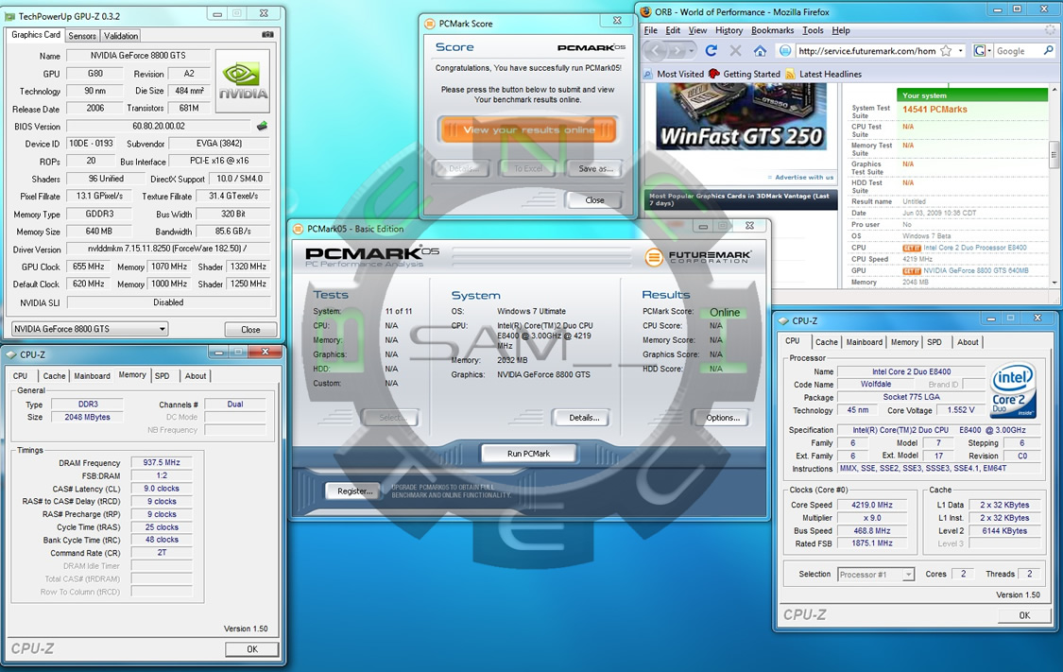Click OK in left CPU-Z Memory window
1063x672 pixels.
251,649
